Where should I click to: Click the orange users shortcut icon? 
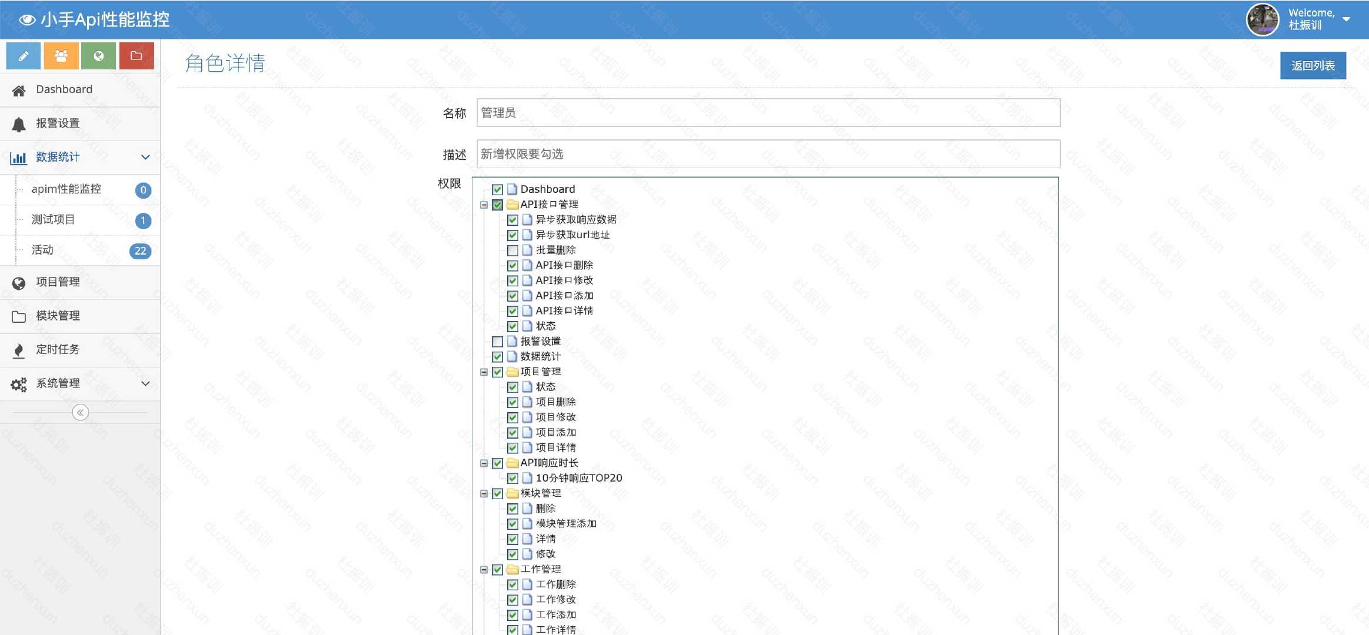click(x=61, y=56)
